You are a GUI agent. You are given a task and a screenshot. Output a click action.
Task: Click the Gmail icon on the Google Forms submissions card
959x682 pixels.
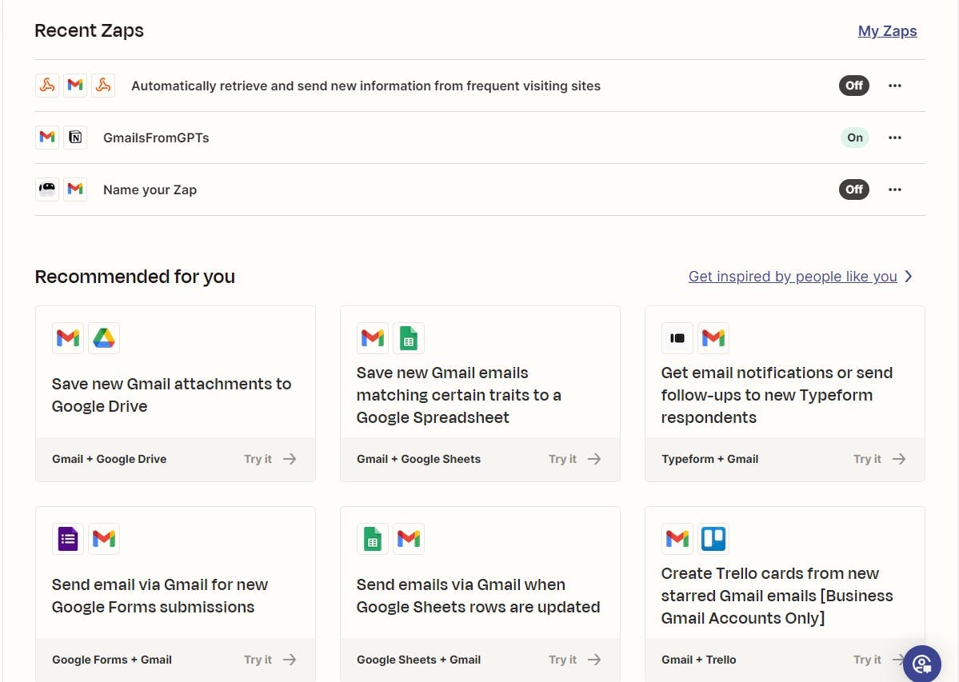pos(104,539)
